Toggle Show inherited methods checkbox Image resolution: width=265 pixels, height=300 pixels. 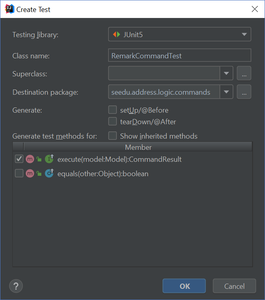pos(113,136)
